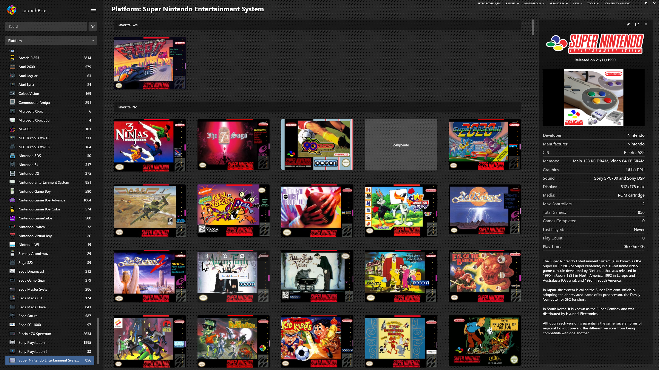Select the Commodore Amiga platform icon
The width and height of the screenshot is (659, 370).
tap(12, 103)
